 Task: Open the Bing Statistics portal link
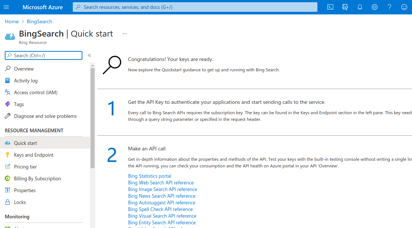click(150, 176)
